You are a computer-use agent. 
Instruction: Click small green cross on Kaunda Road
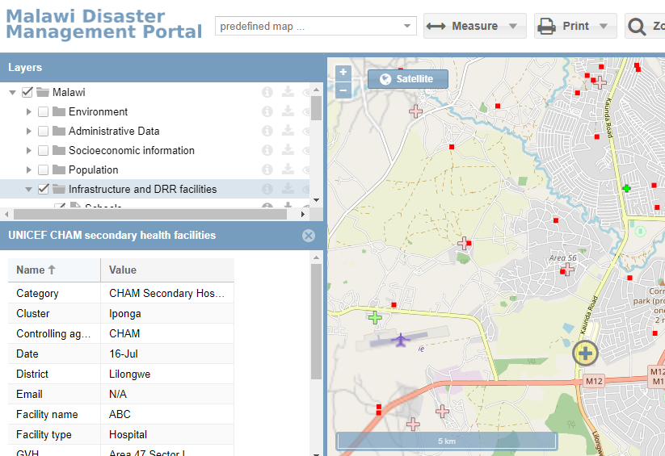[626, 188]
